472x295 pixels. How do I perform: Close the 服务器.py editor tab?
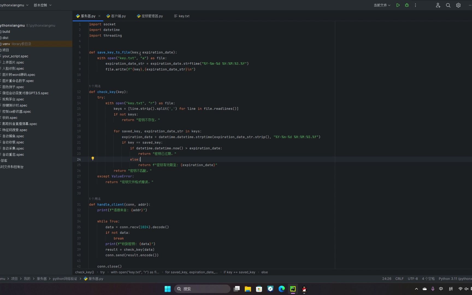(99, 16)
